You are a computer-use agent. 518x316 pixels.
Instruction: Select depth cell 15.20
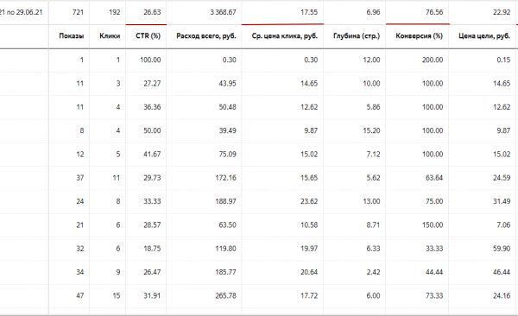(371, 130)
